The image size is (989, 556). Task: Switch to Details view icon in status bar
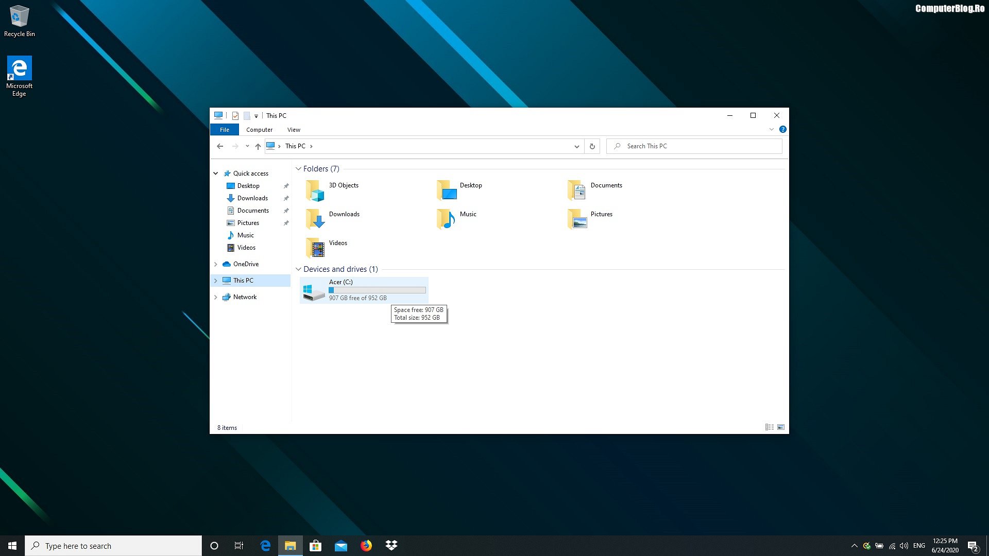(x=769, y=427)
